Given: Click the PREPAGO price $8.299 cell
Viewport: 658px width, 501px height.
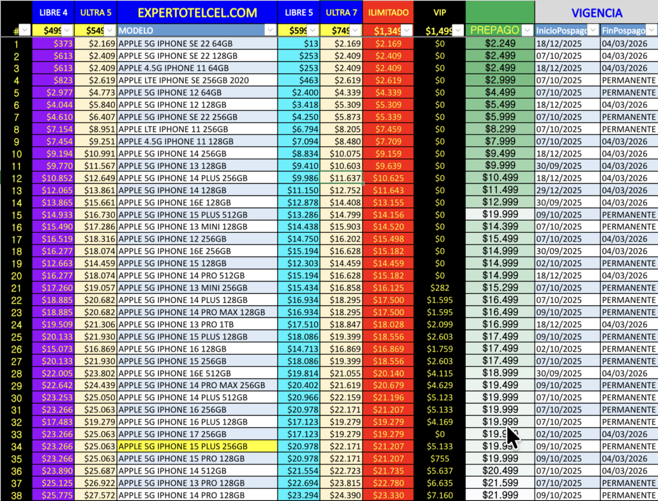Looking at the screenshot, I should click(x=499, y=129).
